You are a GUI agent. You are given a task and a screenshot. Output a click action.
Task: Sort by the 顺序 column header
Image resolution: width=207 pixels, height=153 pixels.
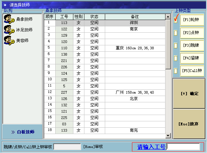point(50,17)
